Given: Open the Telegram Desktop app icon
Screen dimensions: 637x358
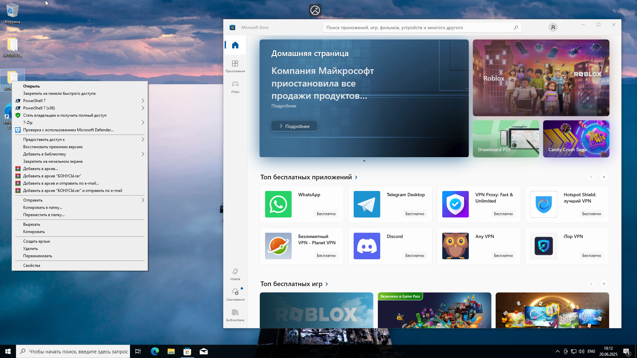Looking at the screenshot, I should click(x=367, y=204).
